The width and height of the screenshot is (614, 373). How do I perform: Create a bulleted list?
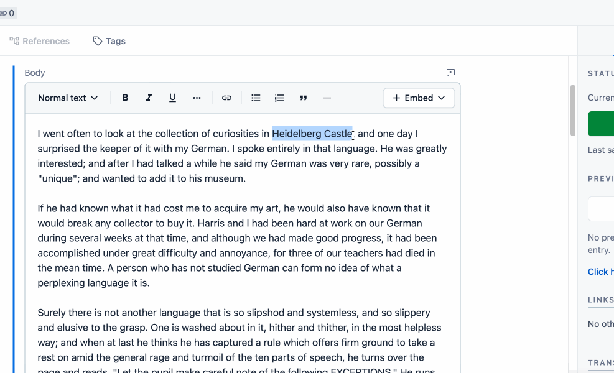coord(256,98)
